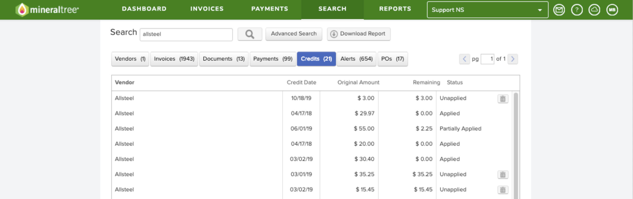Click the Applied status in $30.40 row
The image size is (633, 199).
[x=450, y=159]
